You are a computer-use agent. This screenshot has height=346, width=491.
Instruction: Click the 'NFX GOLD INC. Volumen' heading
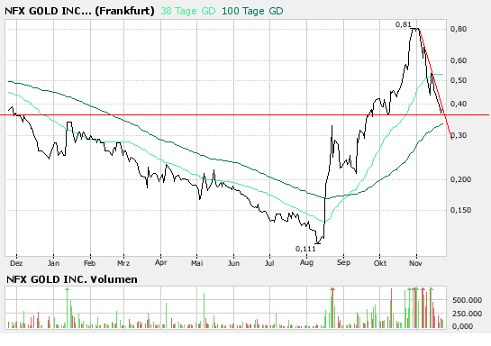click(x=72, y=279)
